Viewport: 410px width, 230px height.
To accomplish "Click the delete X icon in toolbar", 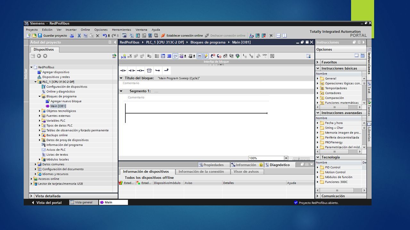I will pos(98,35).
